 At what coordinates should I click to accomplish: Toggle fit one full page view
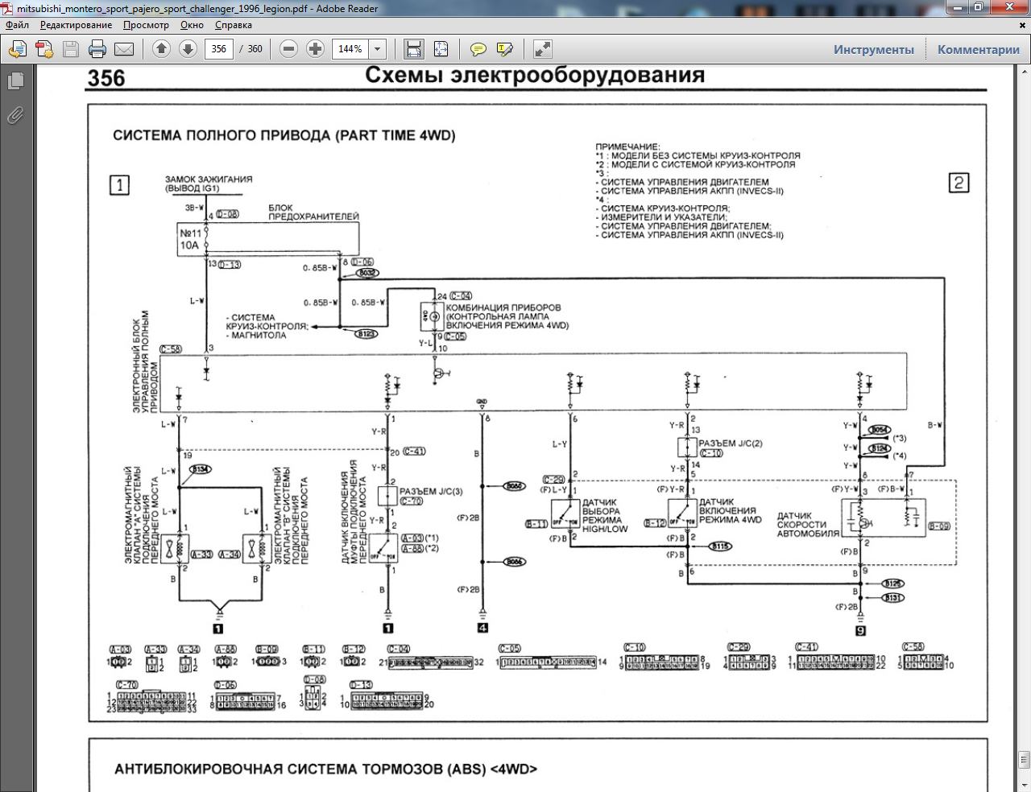(x=441, y=49)
